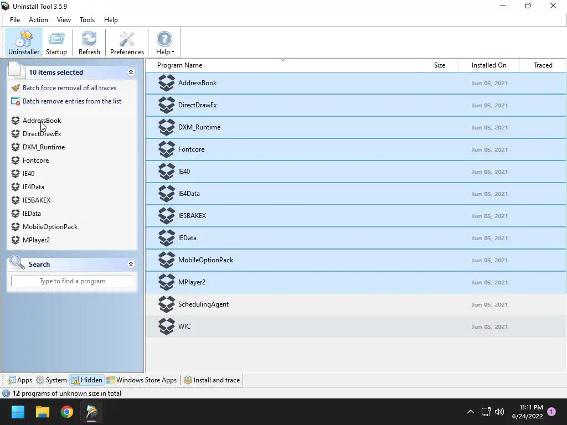Switch to the Startup manager
This screenshot has width=567, height=425.
pos(56,43)
